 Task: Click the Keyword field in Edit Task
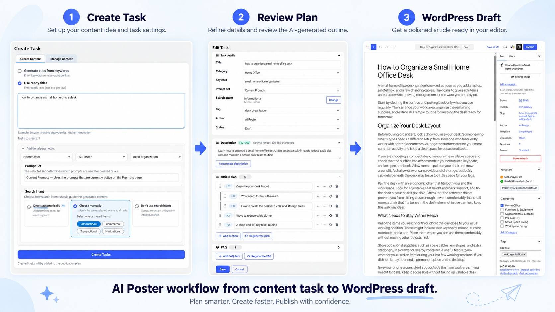click(291, 81)
